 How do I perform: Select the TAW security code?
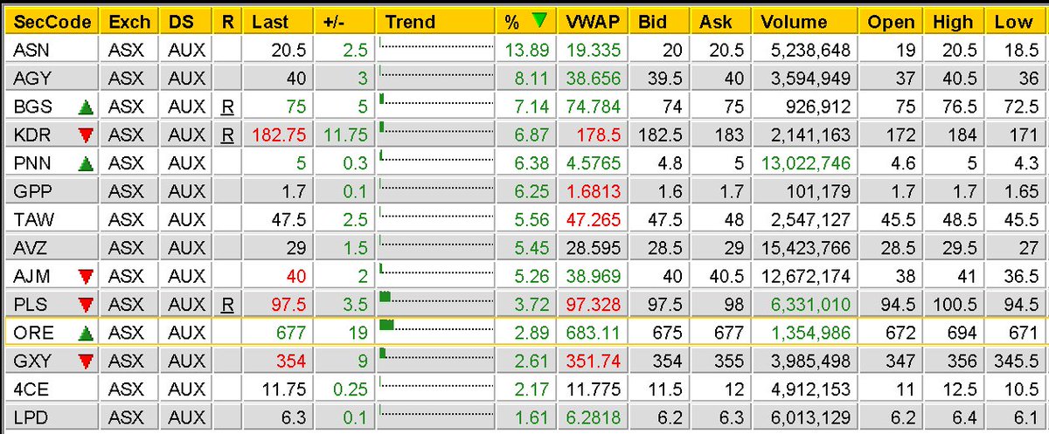pos(32,220)
